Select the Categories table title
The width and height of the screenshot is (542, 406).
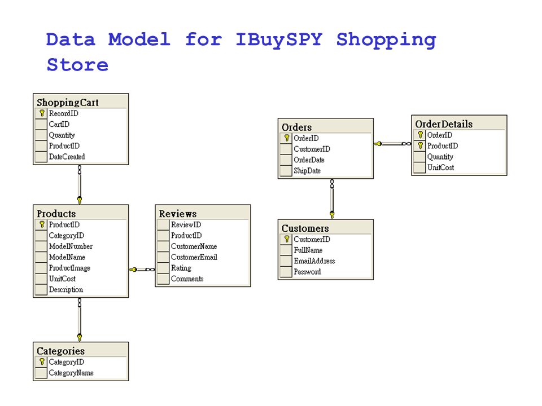[x=60, y=351]
